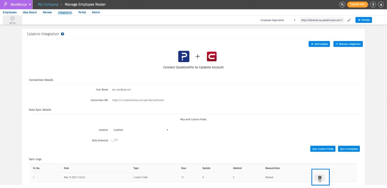The image size is (387, 188).
Task: Click the Remove Integration button
Action: point(348,44)
